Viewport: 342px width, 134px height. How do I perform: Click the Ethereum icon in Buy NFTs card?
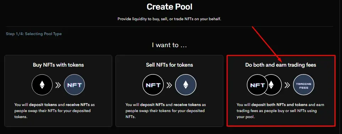tap(42, 85)
